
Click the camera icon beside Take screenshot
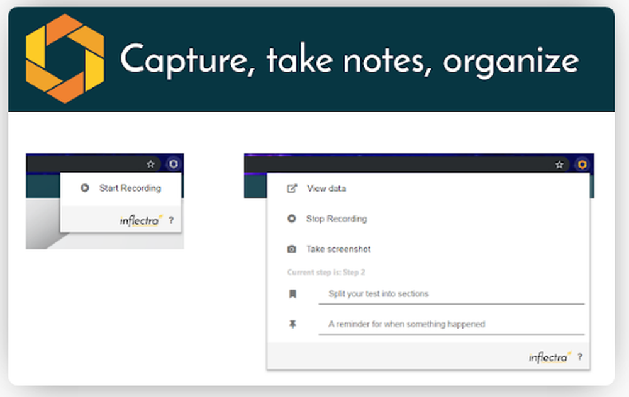pyautogui.click(x=292, y=249)
